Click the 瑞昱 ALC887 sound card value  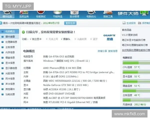tap(74, 98)
